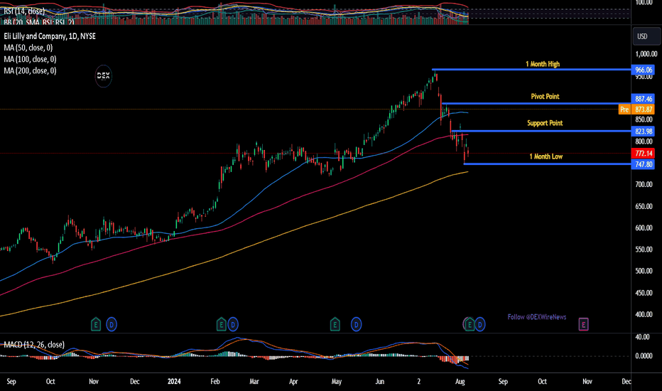Image resolution: width=662 pixels, height=391 pixels.
Task: Select the orange Pre 873.87 price label
Action: 636,109
